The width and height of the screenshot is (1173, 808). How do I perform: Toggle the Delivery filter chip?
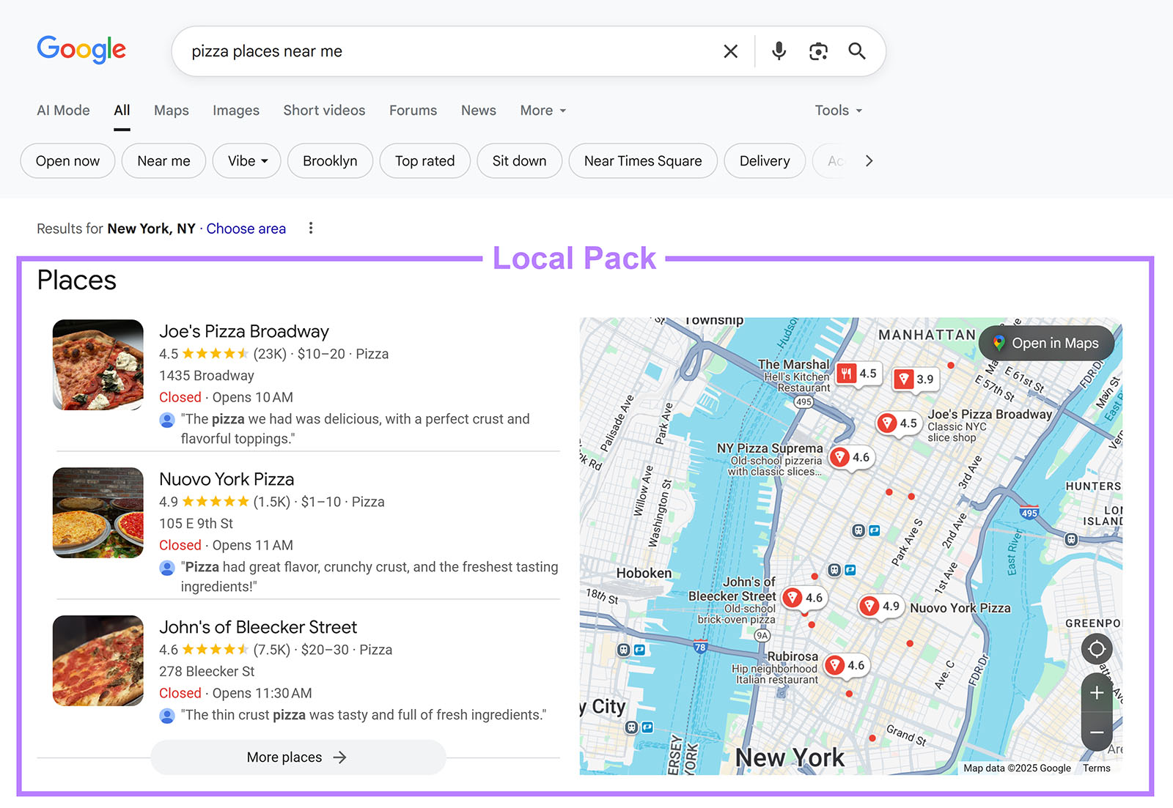tap(765, 160)
